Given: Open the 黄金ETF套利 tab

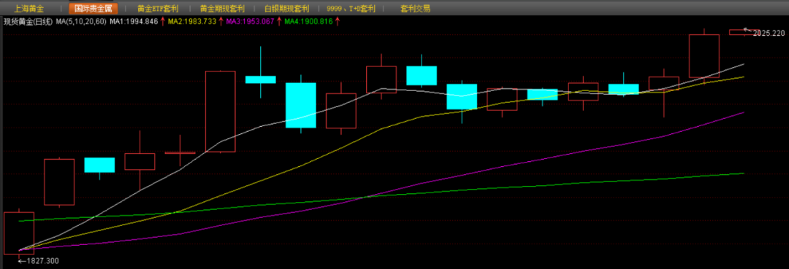Looking at the screenshot, I should [x=158, y=9].
